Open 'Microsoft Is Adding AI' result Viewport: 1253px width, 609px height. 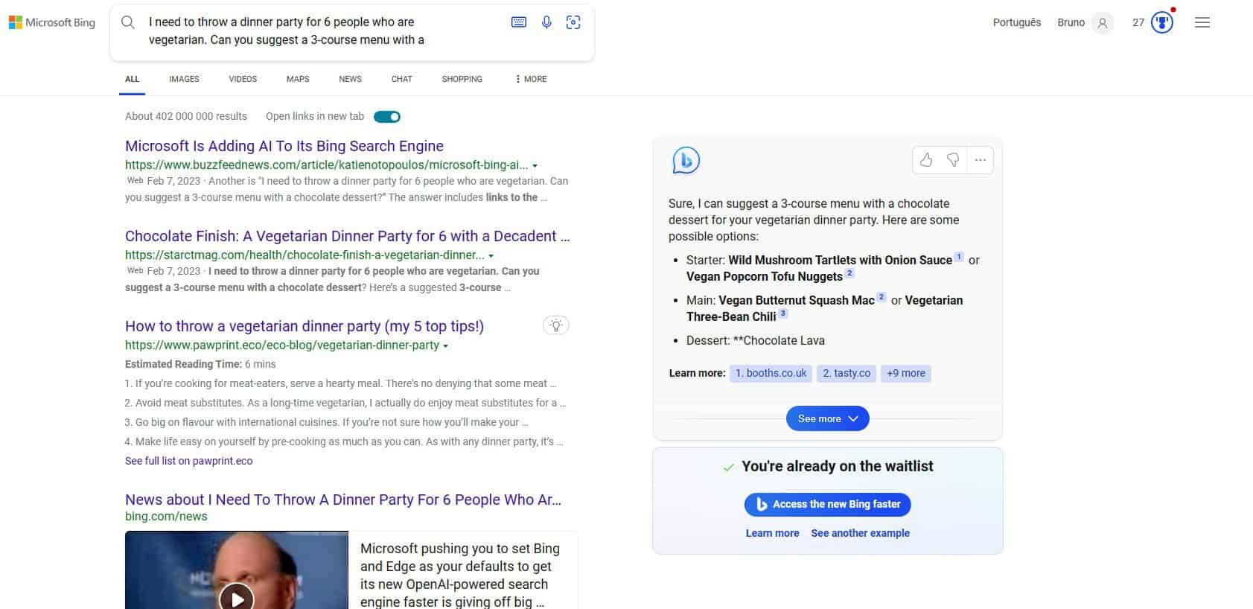point(284,146)
